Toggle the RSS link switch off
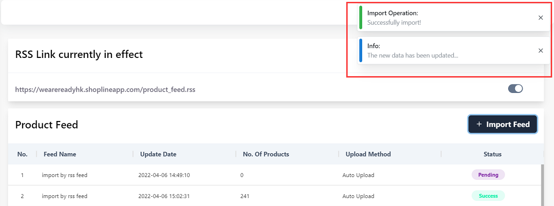Screen dimensions: 554x206 (515, 89)
